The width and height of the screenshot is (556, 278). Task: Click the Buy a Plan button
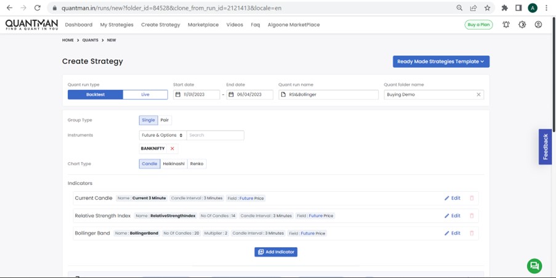(478, 25)
